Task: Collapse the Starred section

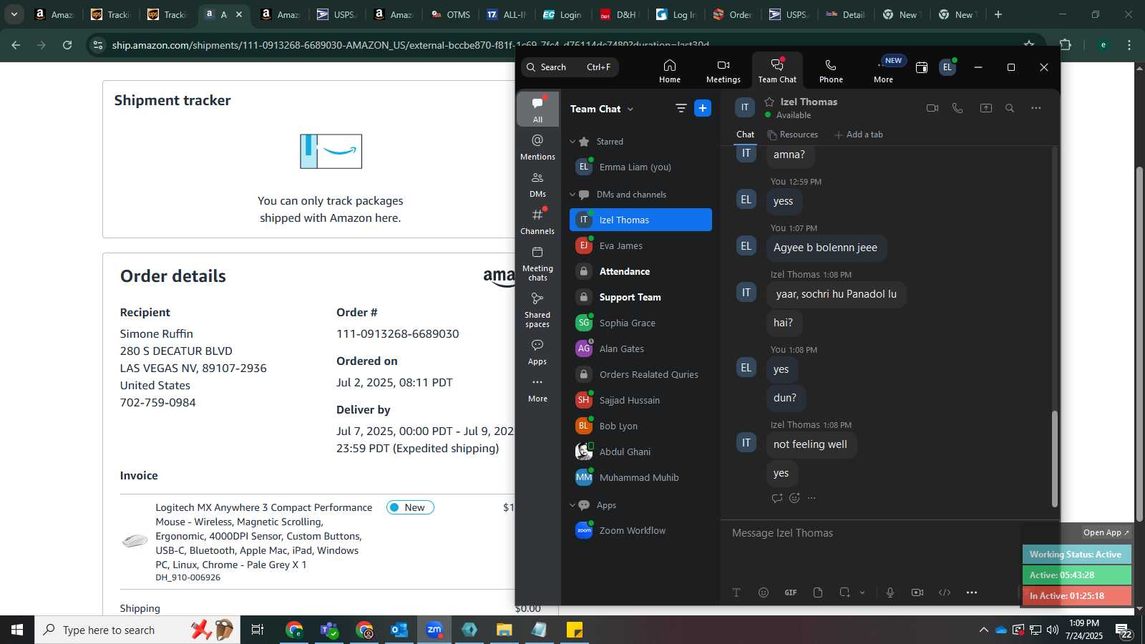Action: (572, 142)
